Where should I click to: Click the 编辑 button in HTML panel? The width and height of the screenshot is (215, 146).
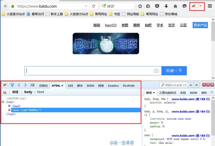tap(15, 92)
